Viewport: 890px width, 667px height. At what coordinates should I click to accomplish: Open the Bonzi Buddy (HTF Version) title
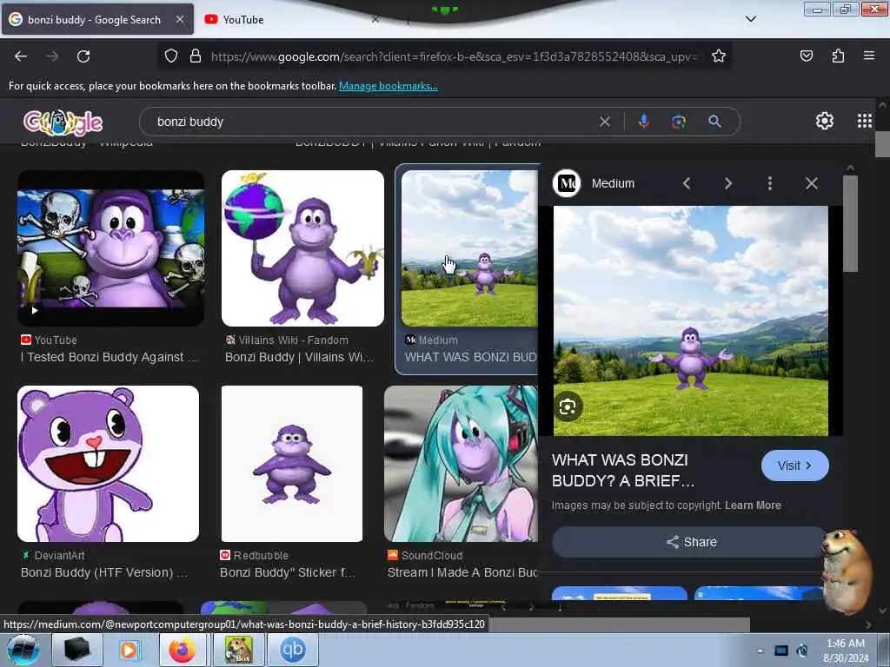point(104,572)
